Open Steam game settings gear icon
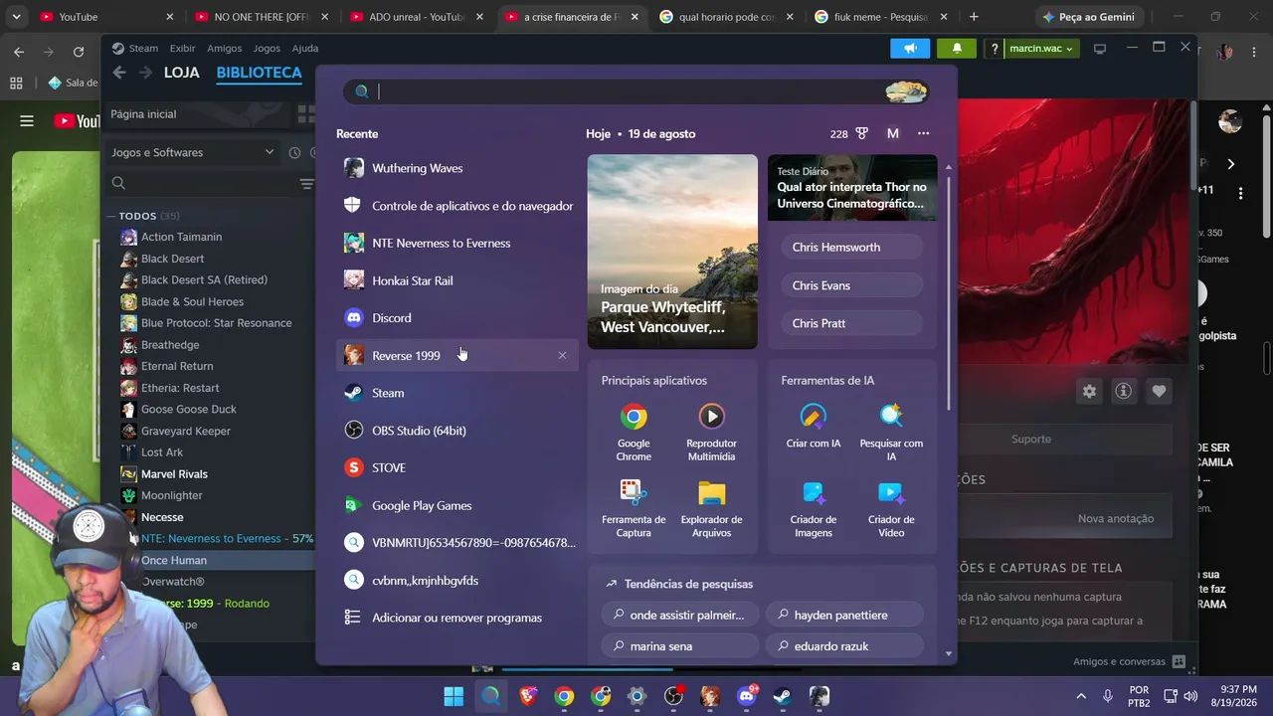This screenshot has width=1273, height=716. [x=1089, y=392]
